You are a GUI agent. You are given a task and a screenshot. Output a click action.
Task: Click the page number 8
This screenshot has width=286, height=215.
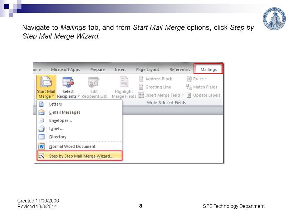[x=141, y=206]
